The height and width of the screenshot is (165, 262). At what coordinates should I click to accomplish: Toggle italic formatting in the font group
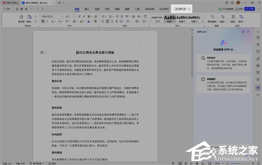coord(48,21)
